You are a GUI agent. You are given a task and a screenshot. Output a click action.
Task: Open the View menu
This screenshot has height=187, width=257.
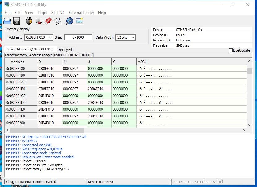29,13
